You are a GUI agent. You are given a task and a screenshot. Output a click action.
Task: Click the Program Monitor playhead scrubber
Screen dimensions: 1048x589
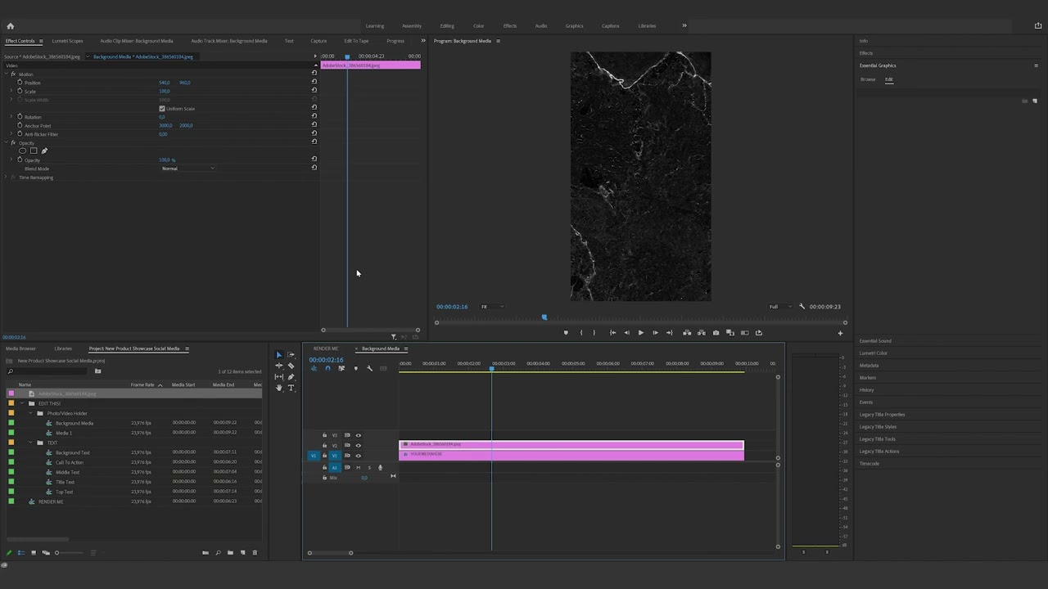(x=544, y=317)
